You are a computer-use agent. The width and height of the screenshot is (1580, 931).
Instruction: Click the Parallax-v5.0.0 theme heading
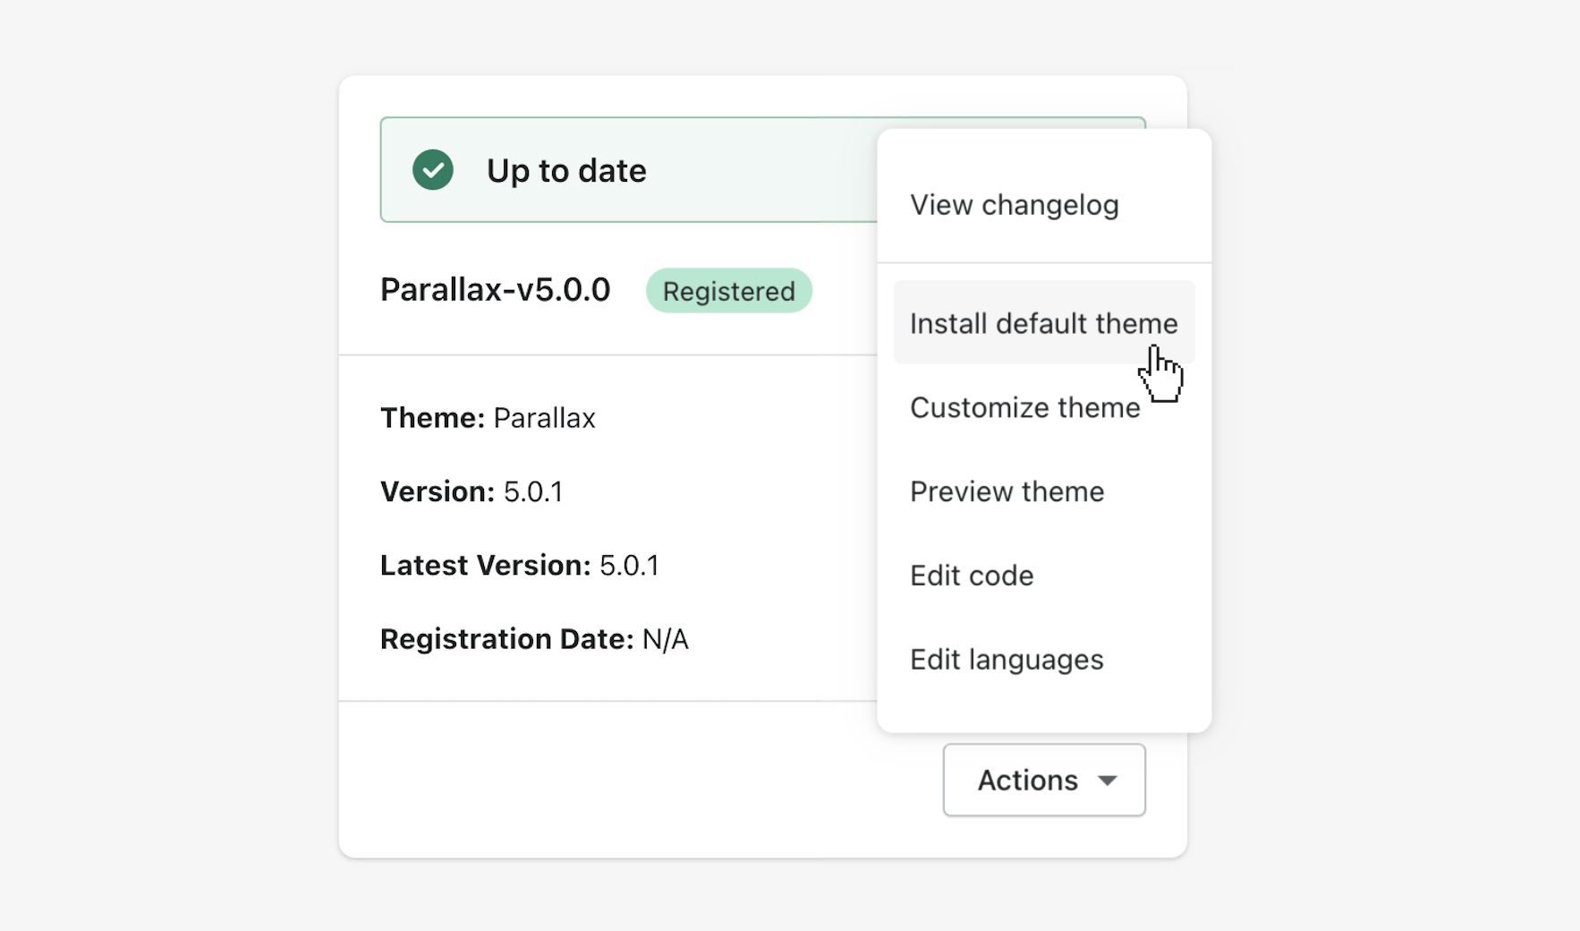click(495, 290)
